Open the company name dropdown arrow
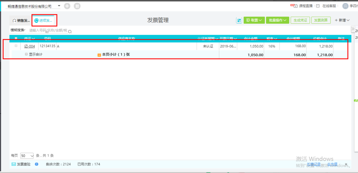The image size is (358, 173). 59,6
